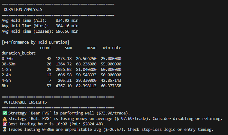This screenshot has height=135, width=228.
Task: Select the 8h+ duration bucket row label
Action: point(6,86)
